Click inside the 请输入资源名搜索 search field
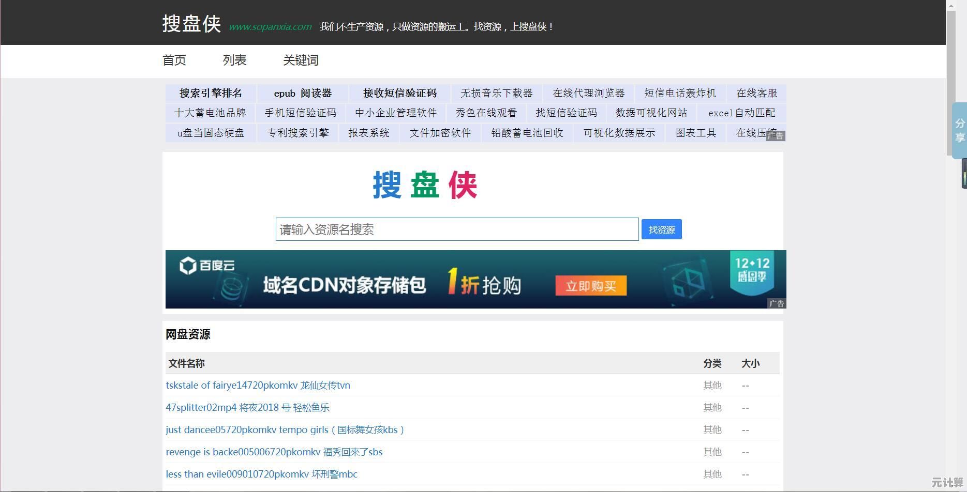Screen dimensions: 967x492 [x=456, y=229]
